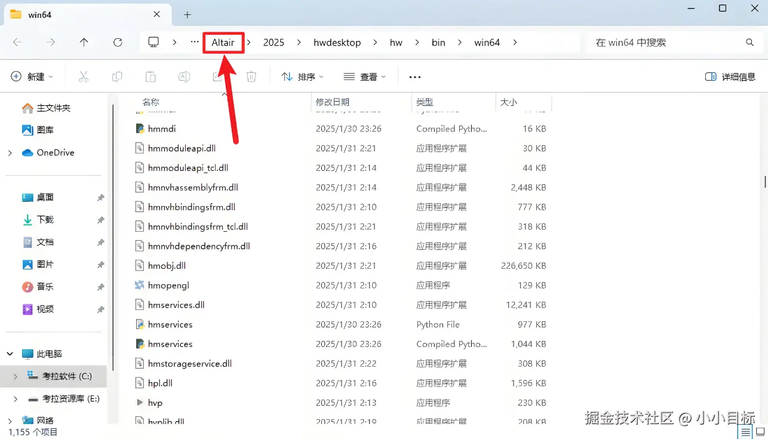The width and height of the screenshot is (768, 439).
Task: Unpin 桌面 using its pin icon
Action: (101, 197)
